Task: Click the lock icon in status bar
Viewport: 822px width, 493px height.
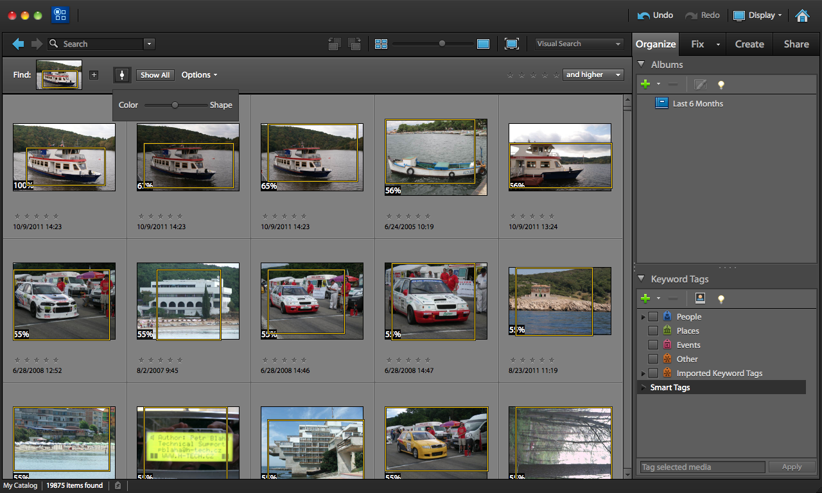Action: pos(118,486)
